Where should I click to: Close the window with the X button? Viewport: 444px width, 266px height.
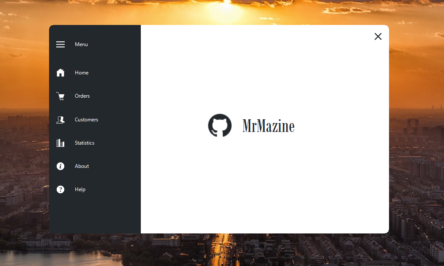tap(378, 36)
